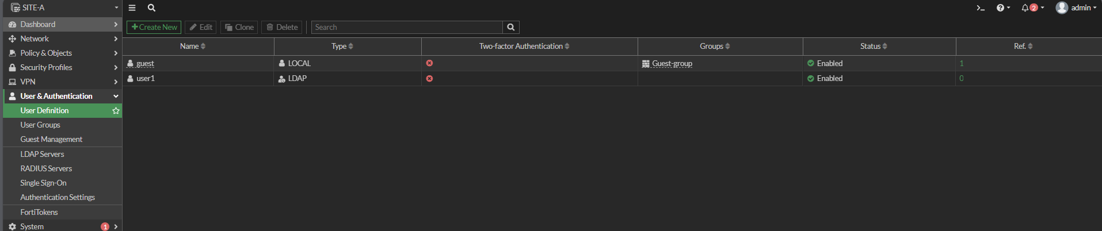Viewport: 1102px width, 231px height.
Task: Open the CLI console icon
Action: [x=981, y=8]
